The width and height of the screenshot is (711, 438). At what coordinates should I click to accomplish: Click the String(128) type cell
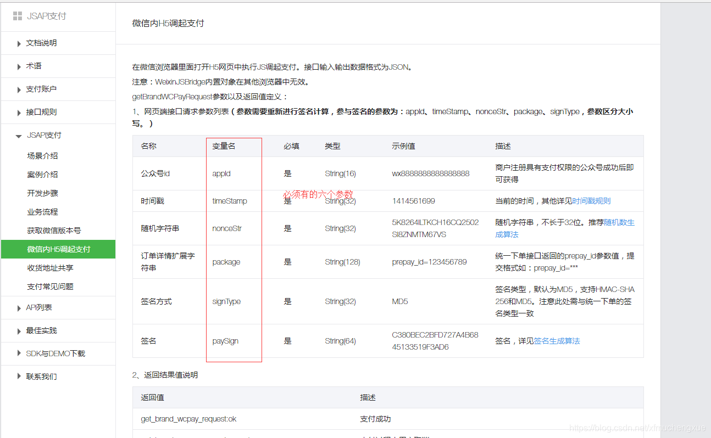point(342,262)
